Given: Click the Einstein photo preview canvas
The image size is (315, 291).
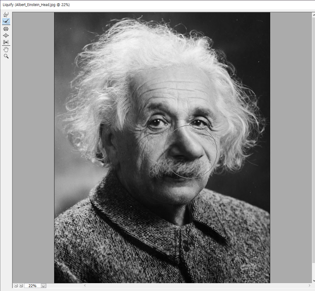Looking at the screenshot, I should [162, 148].
